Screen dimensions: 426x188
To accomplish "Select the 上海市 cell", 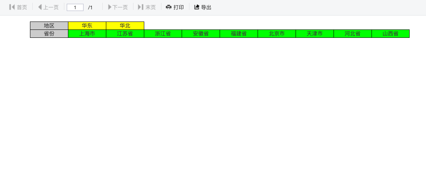I will tap(87, 34).
